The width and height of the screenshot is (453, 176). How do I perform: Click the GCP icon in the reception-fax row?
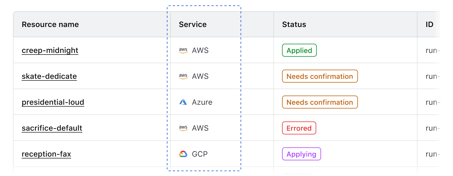point(183,154)
